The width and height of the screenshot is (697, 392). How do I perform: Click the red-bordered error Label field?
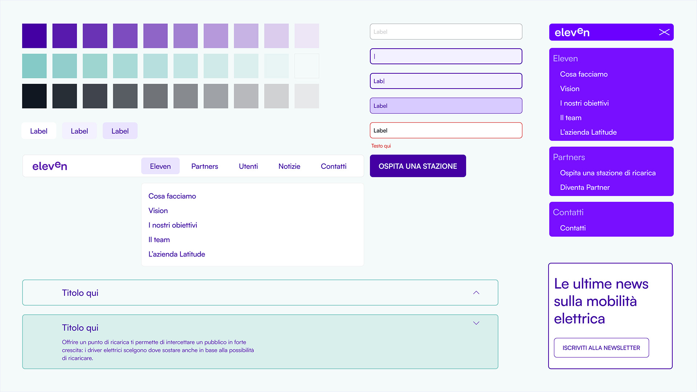(x=446, y=130)
